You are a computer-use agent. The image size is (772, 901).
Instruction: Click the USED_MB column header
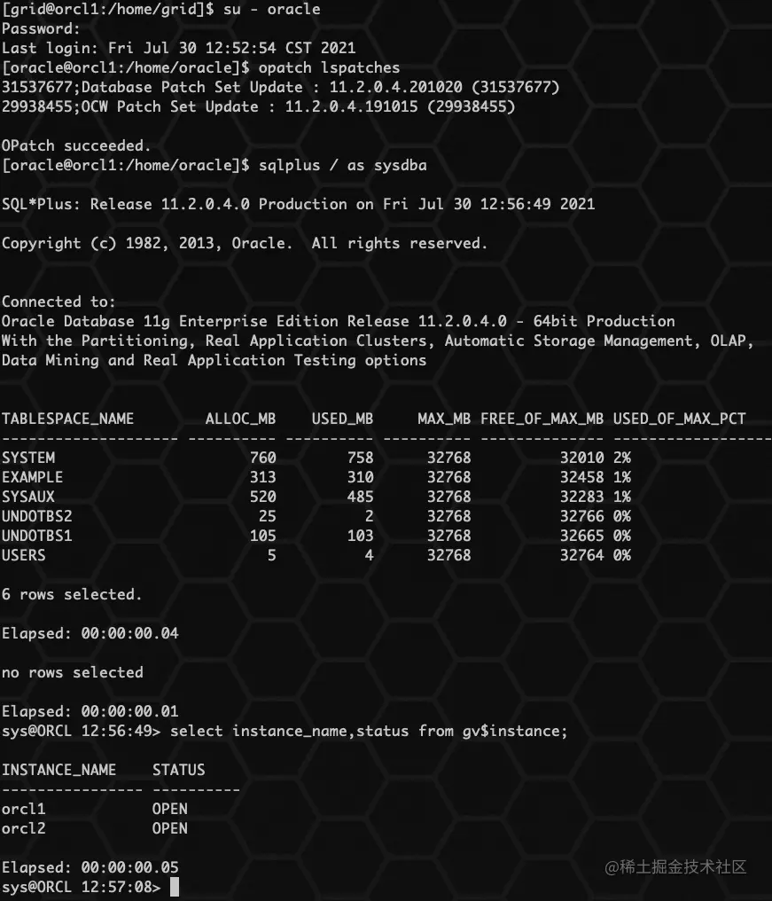pyautogui.click(x=342, y=419)
